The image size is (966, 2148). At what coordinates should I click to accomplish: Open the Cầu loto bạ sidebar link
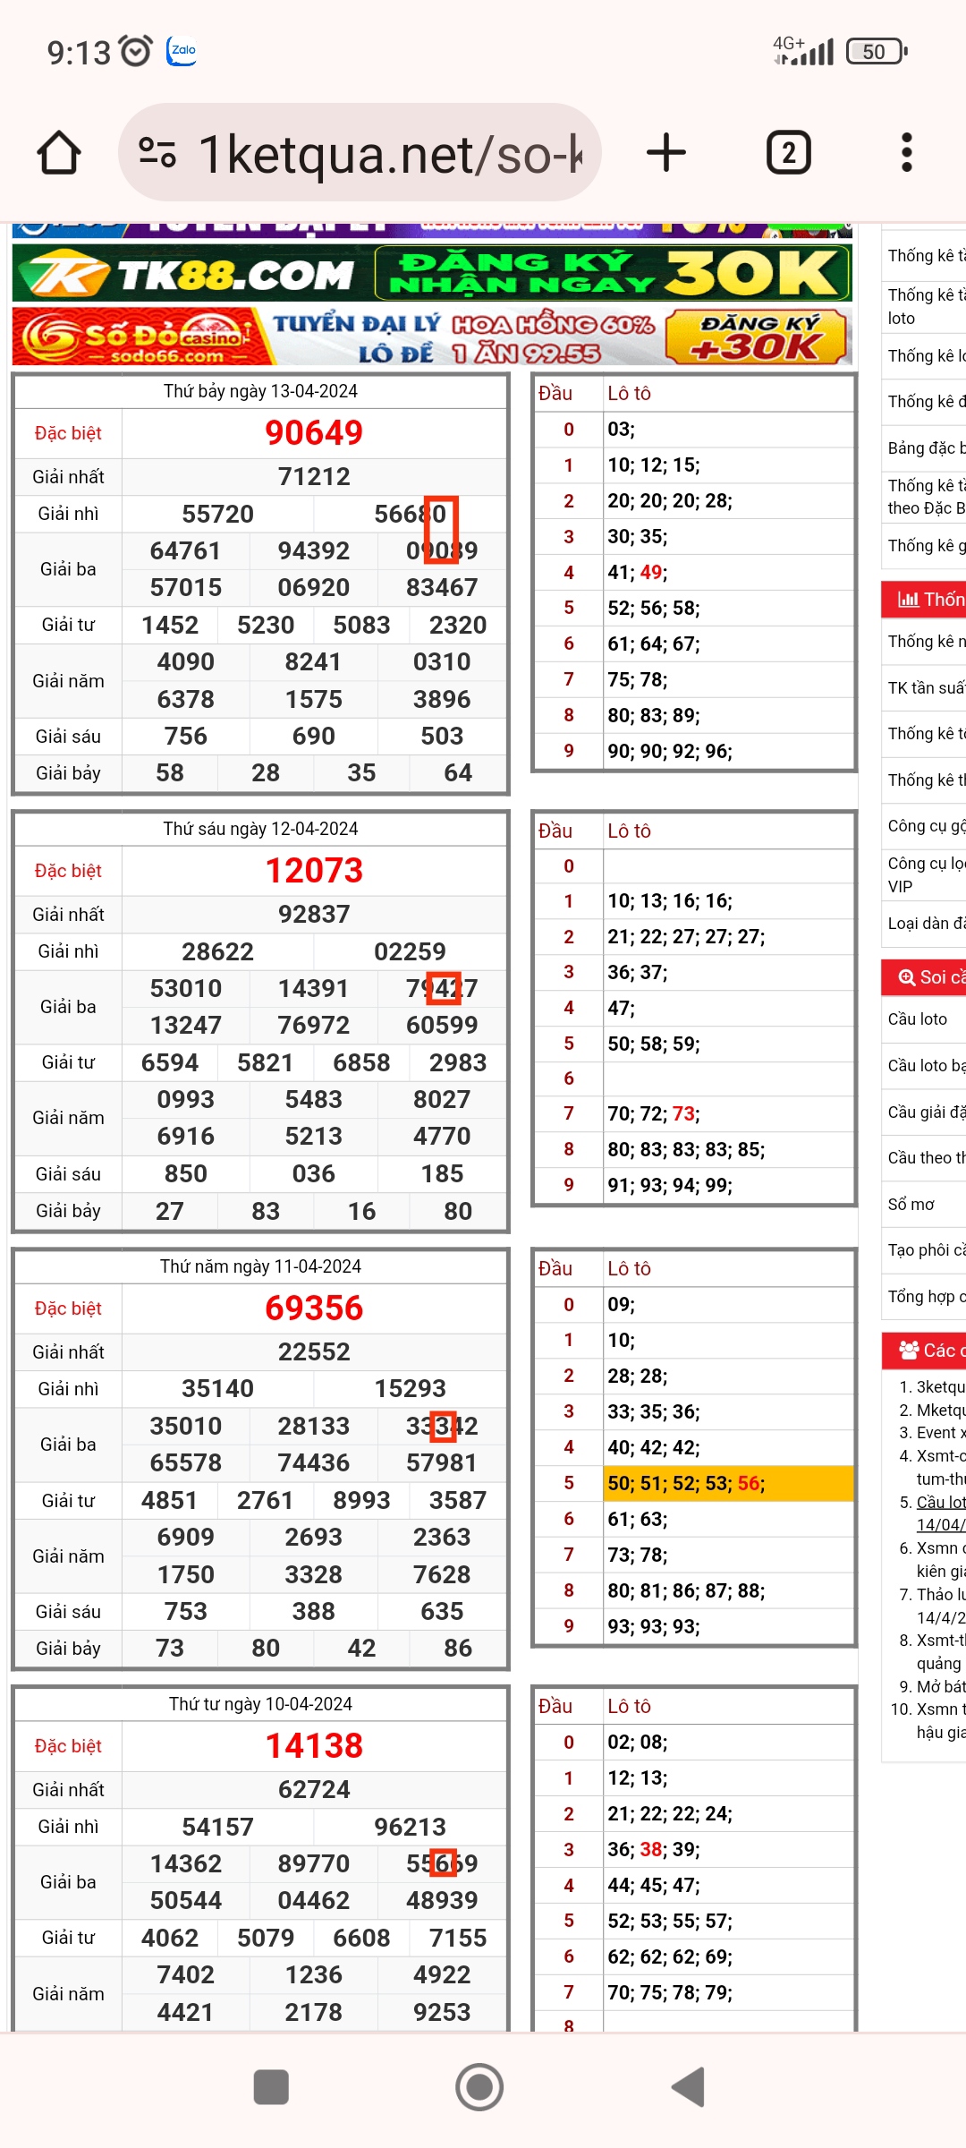click(x=926, y=1065)
